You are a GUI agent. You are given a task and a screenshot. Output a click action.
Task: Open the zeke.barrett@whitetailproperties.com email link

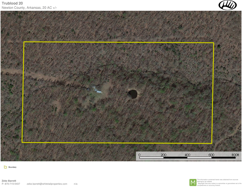pos(47,184)
